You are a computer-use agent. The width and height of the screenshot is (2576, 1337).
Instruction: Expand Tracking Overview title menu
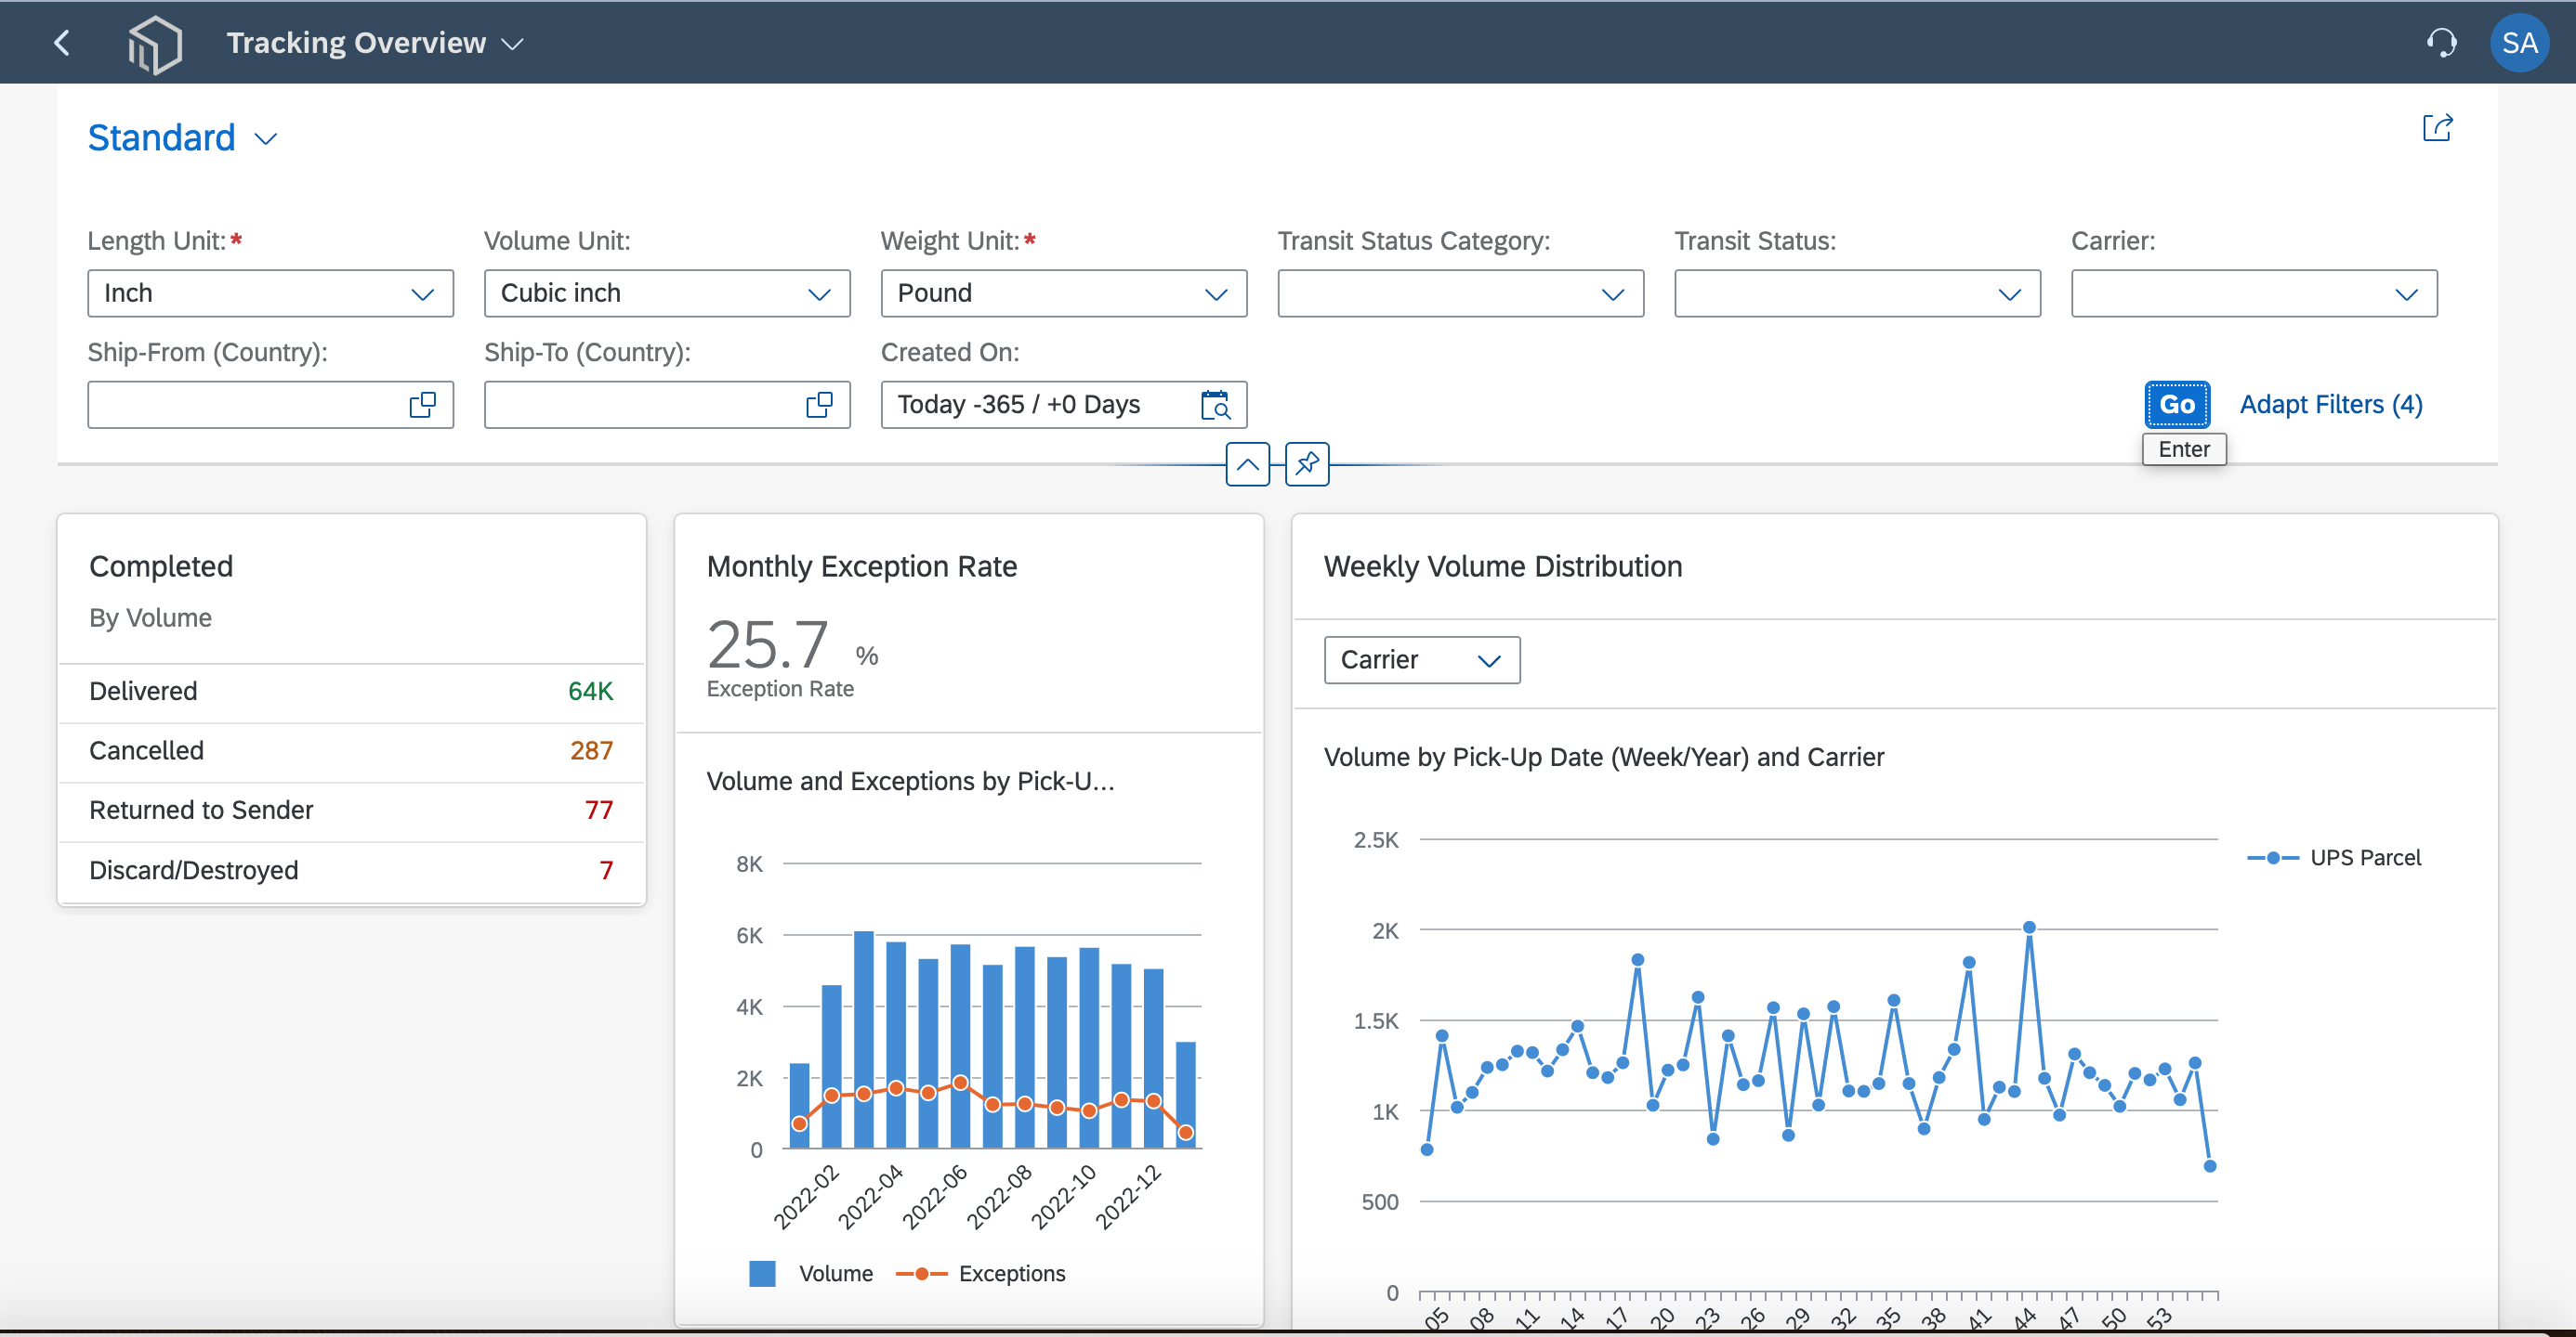pos(513,44)
